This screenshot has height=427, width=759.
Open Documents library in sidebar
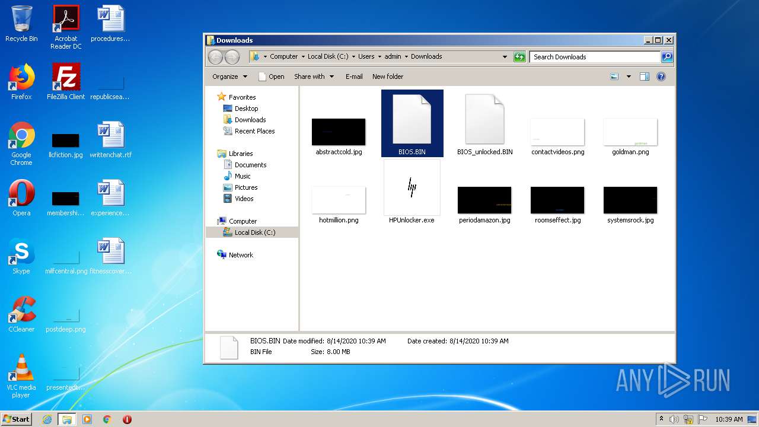coord(250,165)
